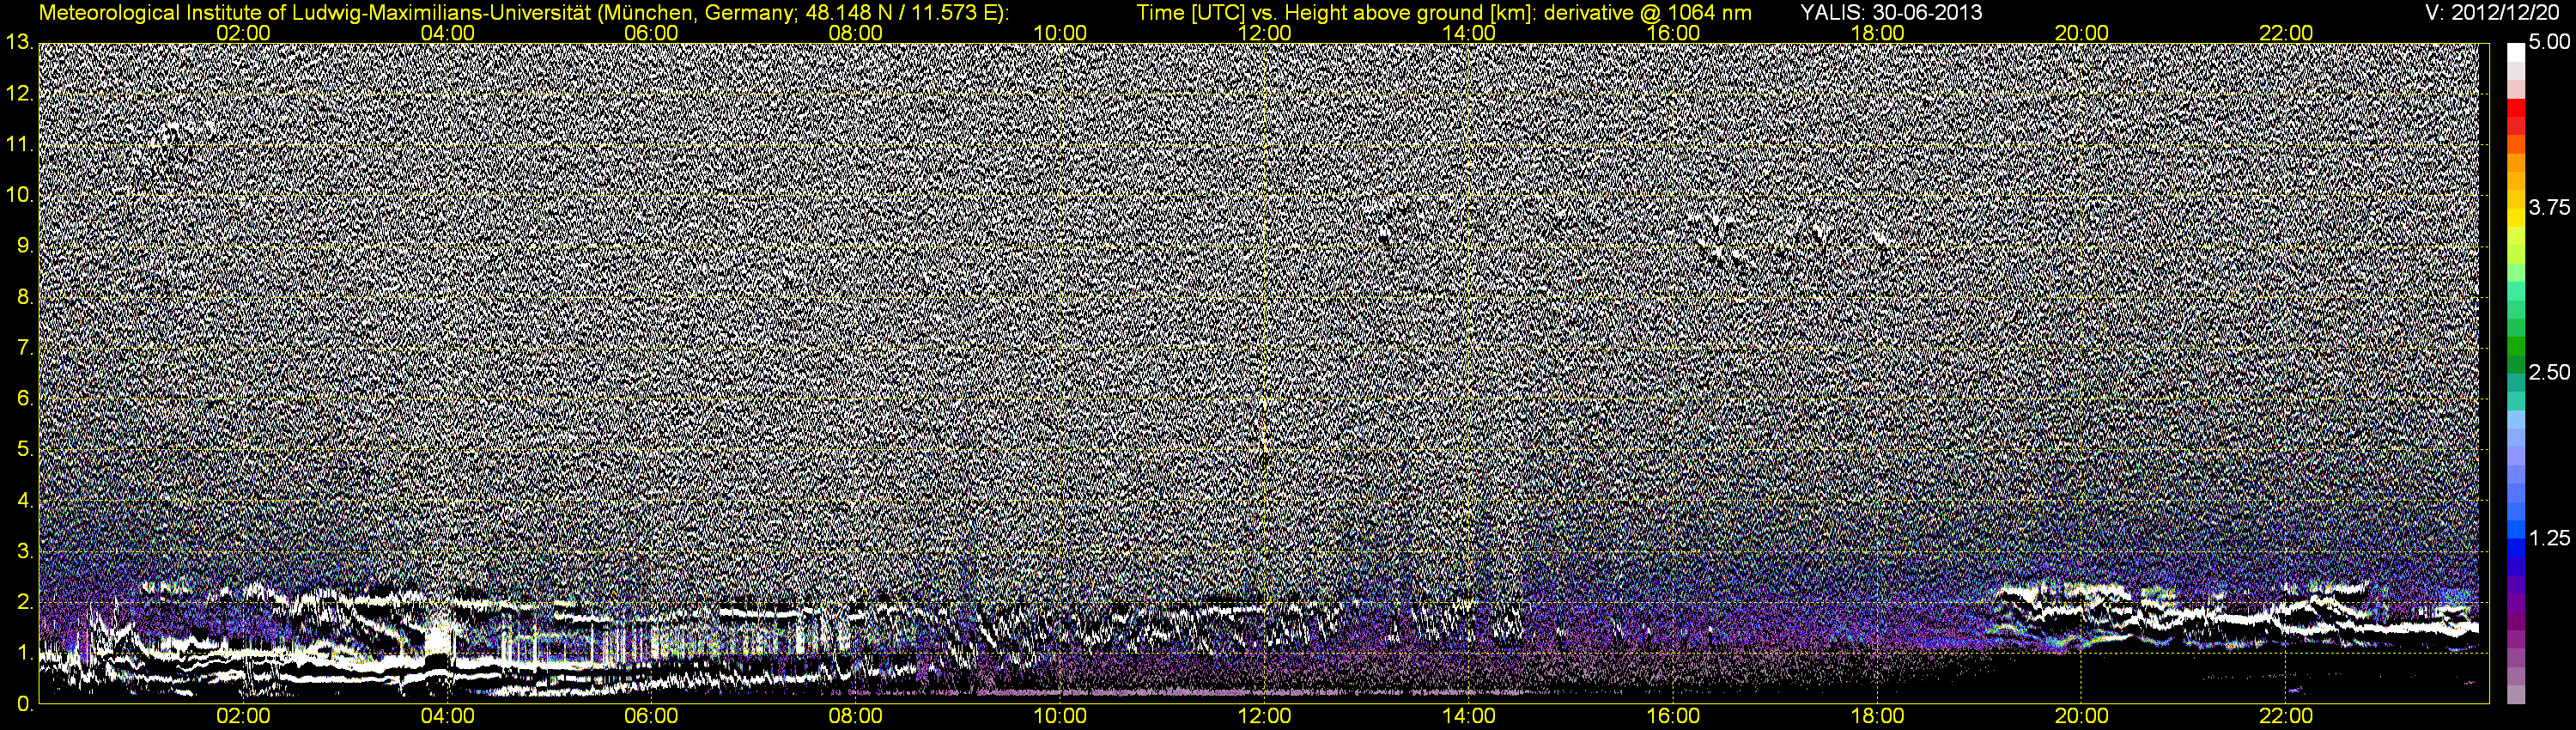Screen dimensions: 2576x730
Task: Click '08:00' on the bottom time axis
Action: click(x=856, y=717)
